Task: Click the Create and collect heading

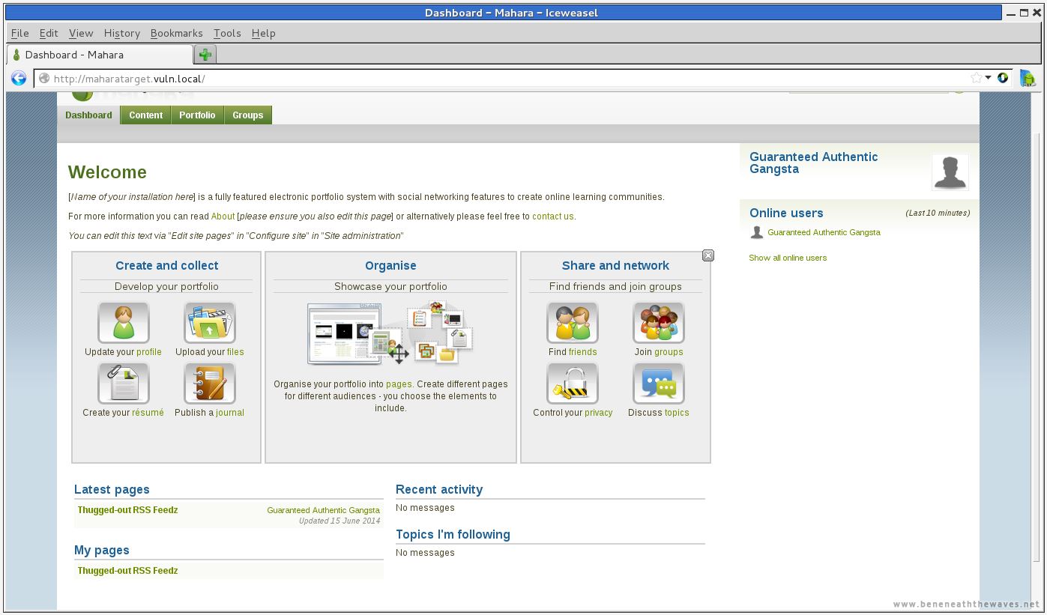Action: click(166, 265)
